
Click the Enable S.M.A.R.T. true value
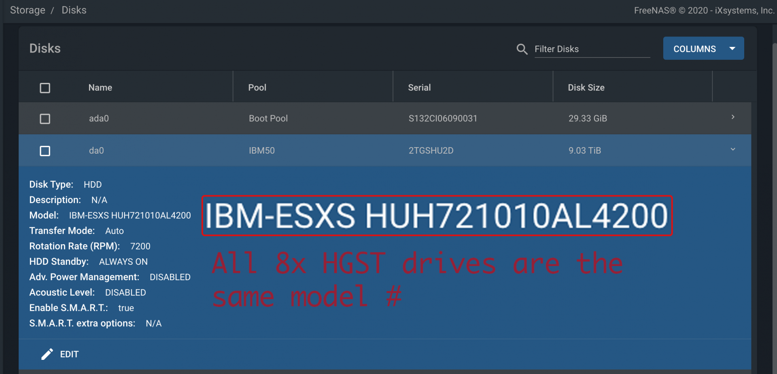[126, 308]
